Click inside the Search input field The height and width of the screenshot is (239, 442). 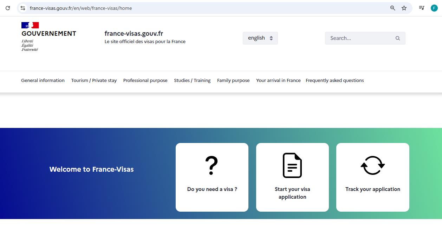click(355, 38)
